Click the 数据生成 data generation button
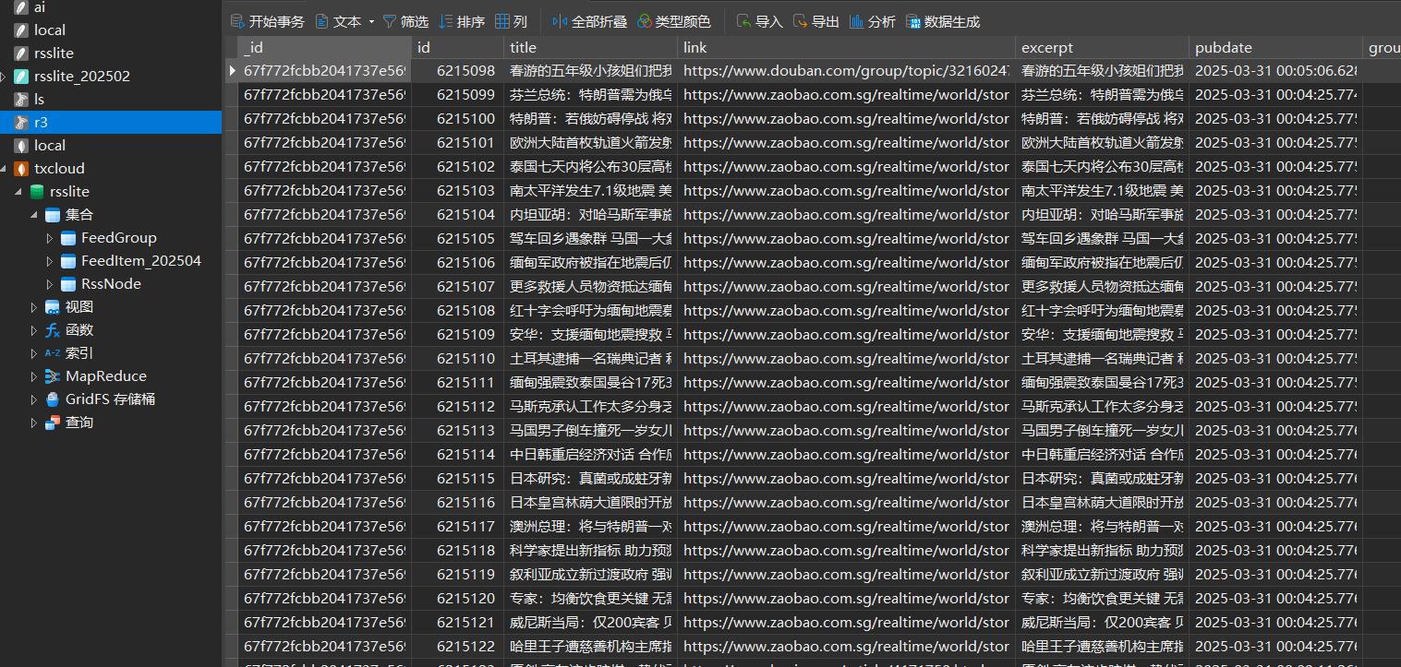Screen dimensions: 1401x667 click(943, 21)
